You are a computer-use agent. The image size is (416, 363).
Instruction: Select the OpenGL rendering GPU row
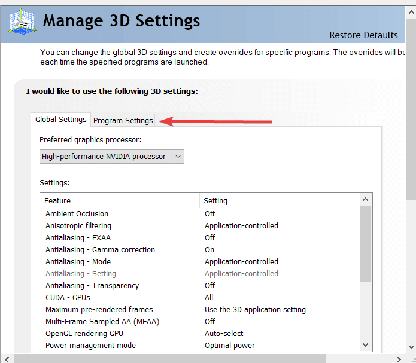(x=199, y=333)
